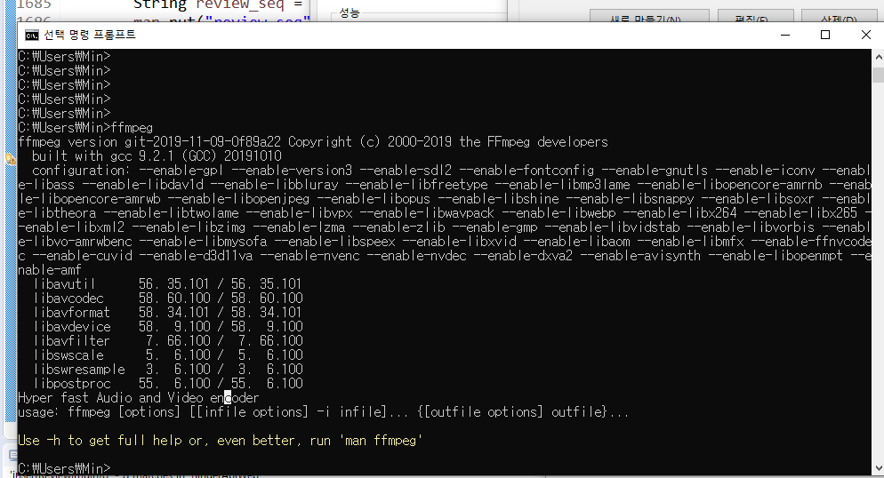Click the 'libpostproc 55. 6.100' row
The height and width of the screenshot is (478, 884).
[x=167, y=384]
